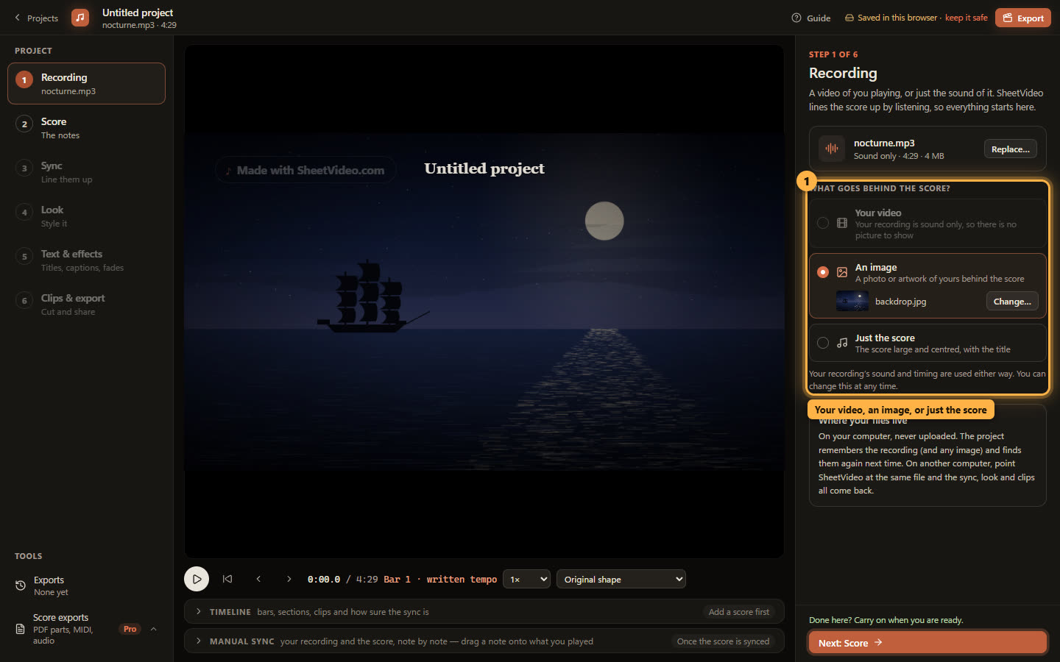Click Next: Score button
1060x662 pixels.
coord(928,642)
